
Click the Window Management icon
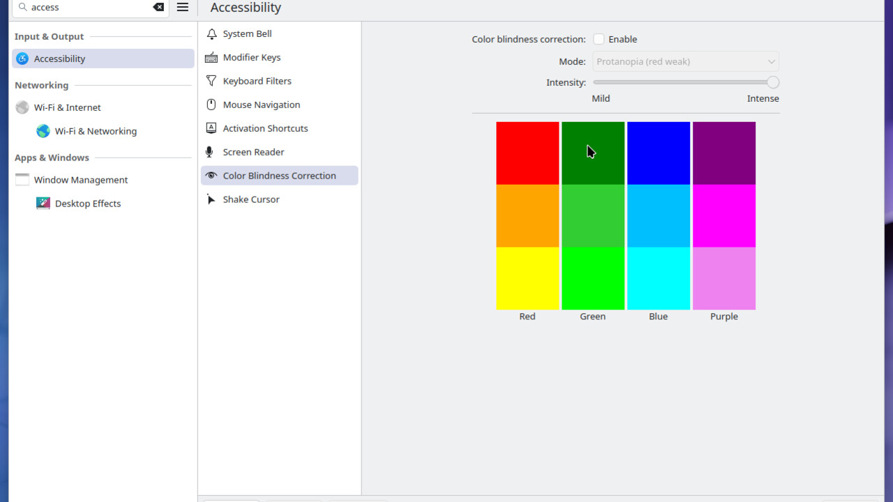[22, 180]
